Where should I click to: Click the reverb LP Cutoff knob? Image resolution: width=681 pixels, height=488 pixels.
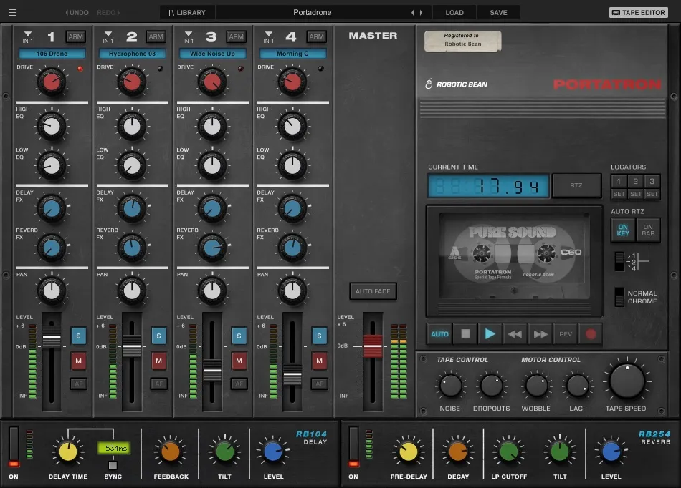click(x=508, y=452)
